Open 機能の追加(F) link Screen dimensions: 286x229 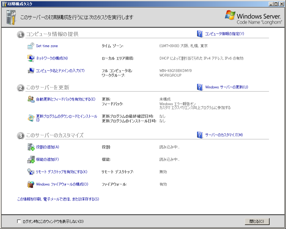point(47,159)
